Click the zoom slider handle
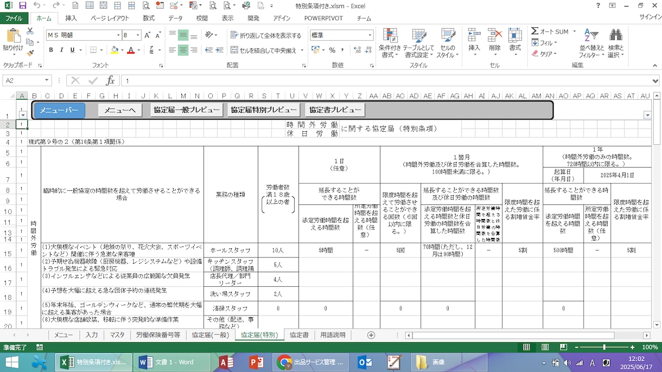 pos(604,347)
